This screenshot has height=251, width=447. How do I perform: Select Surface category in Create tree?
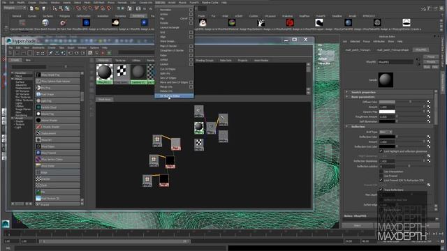pyautogui.click(x=20, y=82)
